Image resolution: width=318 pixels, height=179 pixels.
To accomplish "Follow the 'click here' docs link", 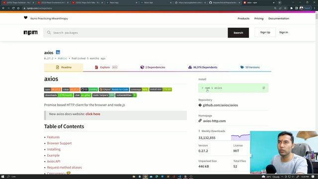I will click(x=93, y=114).
